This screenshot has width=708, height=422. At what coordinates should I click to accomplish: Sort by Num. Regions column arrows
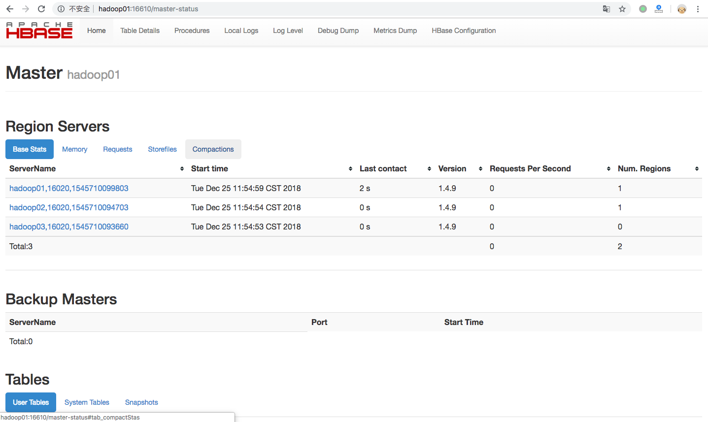697,169
